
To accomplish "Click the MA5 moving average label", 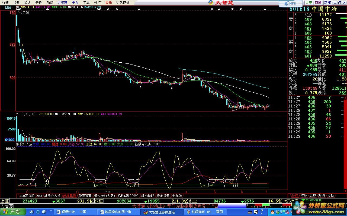I will pos(27,7).
